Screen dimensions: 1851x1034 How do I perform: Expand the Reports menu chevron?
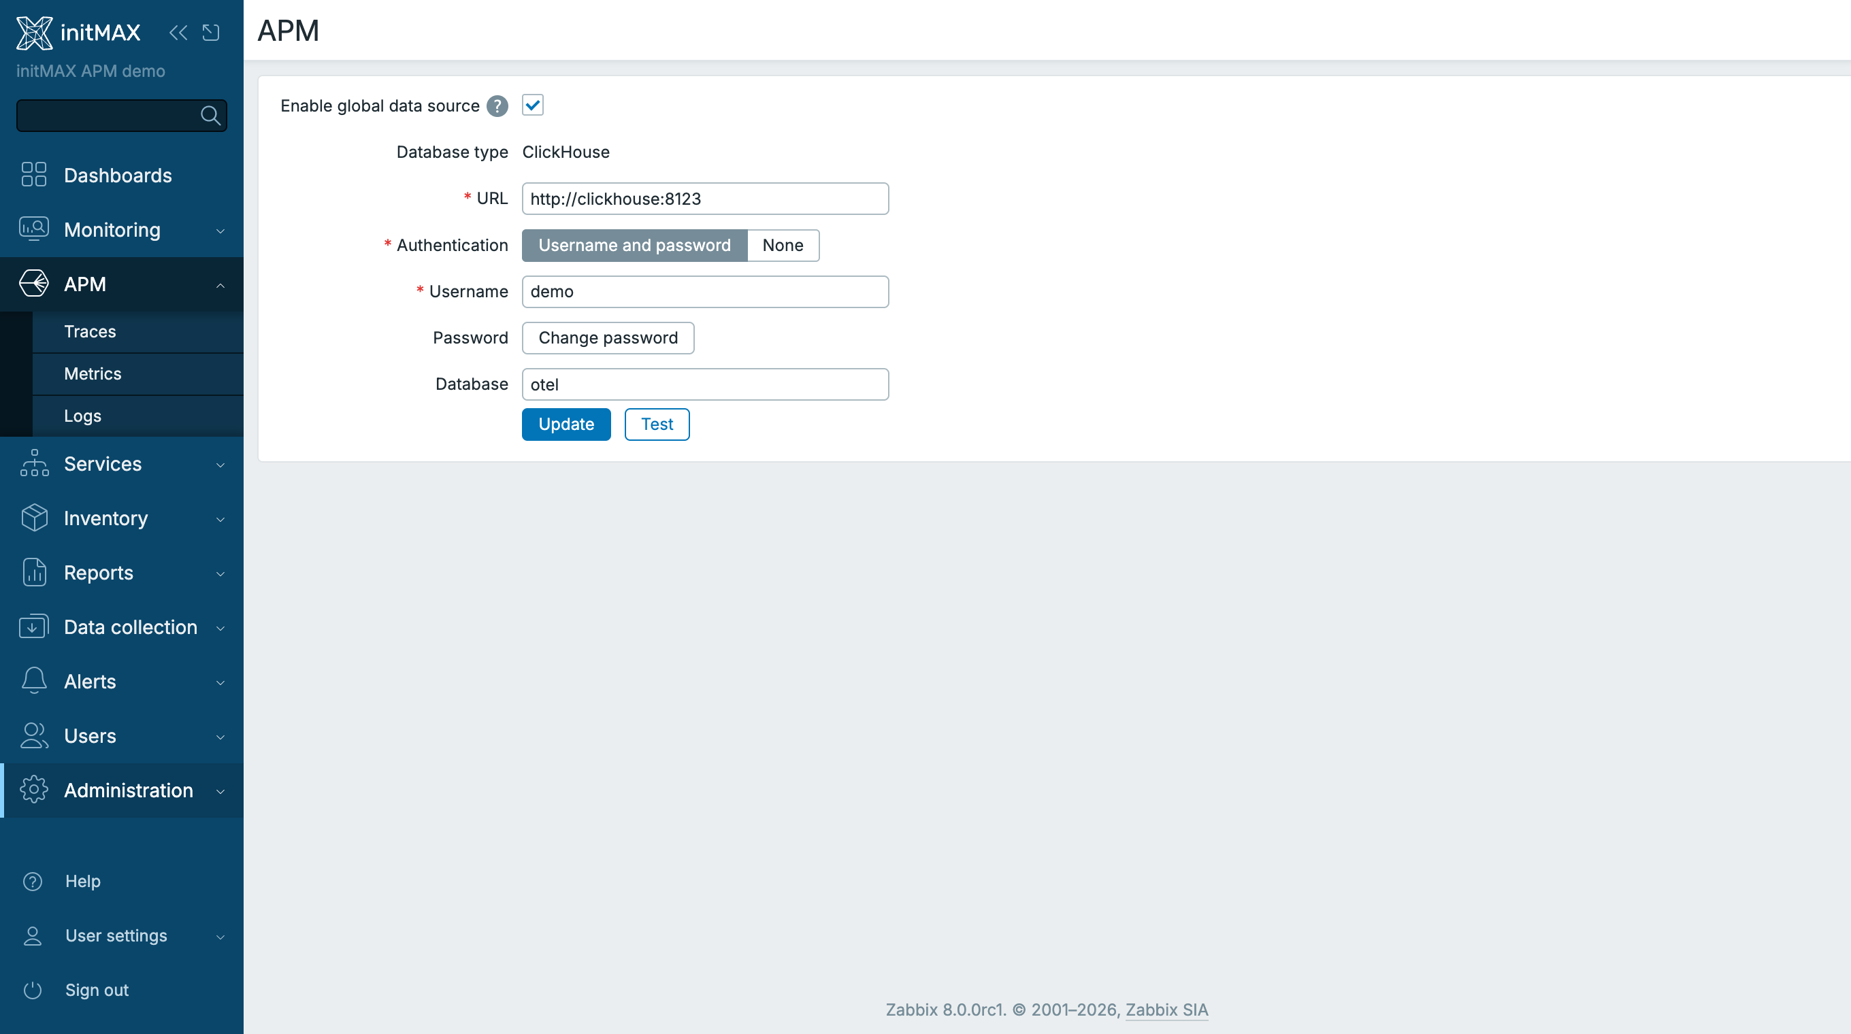tap(220, 573)
